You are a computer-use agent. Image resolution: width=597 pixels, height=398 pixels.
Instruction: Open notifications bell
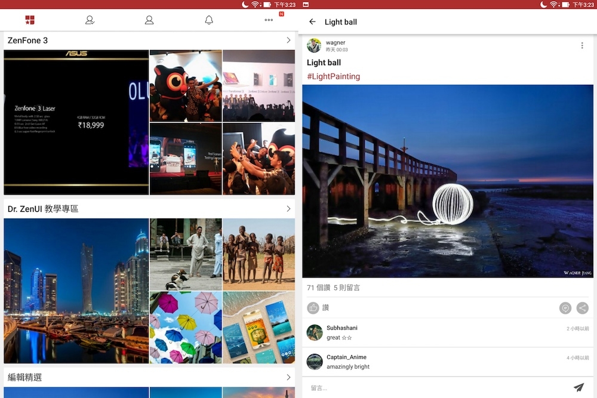(209, 20)
